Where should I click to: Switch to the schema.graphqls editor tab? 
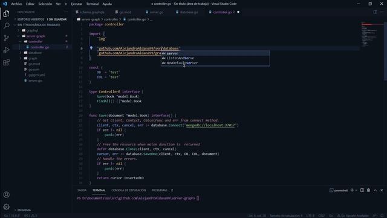pyautogui.click(x=92, y=12)
